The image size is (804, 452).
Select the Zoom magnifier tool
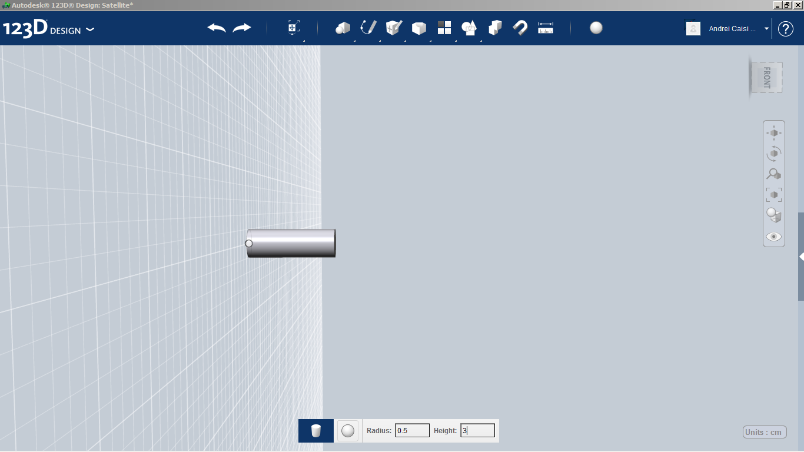pyautogui.click(x=774, y=174)
